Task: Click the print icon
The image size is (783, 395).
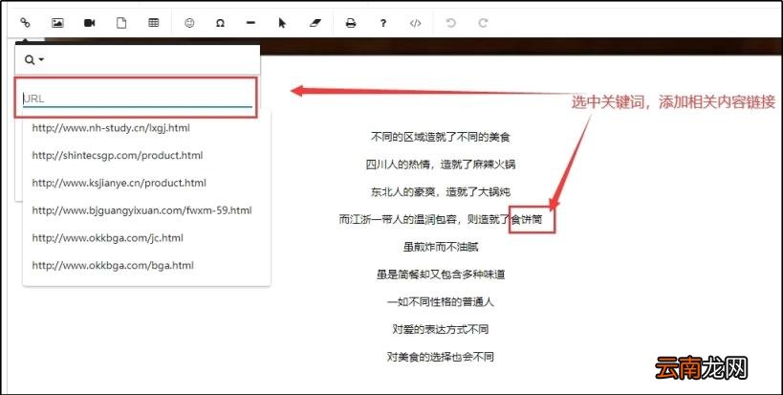Action: pos(351,23)
